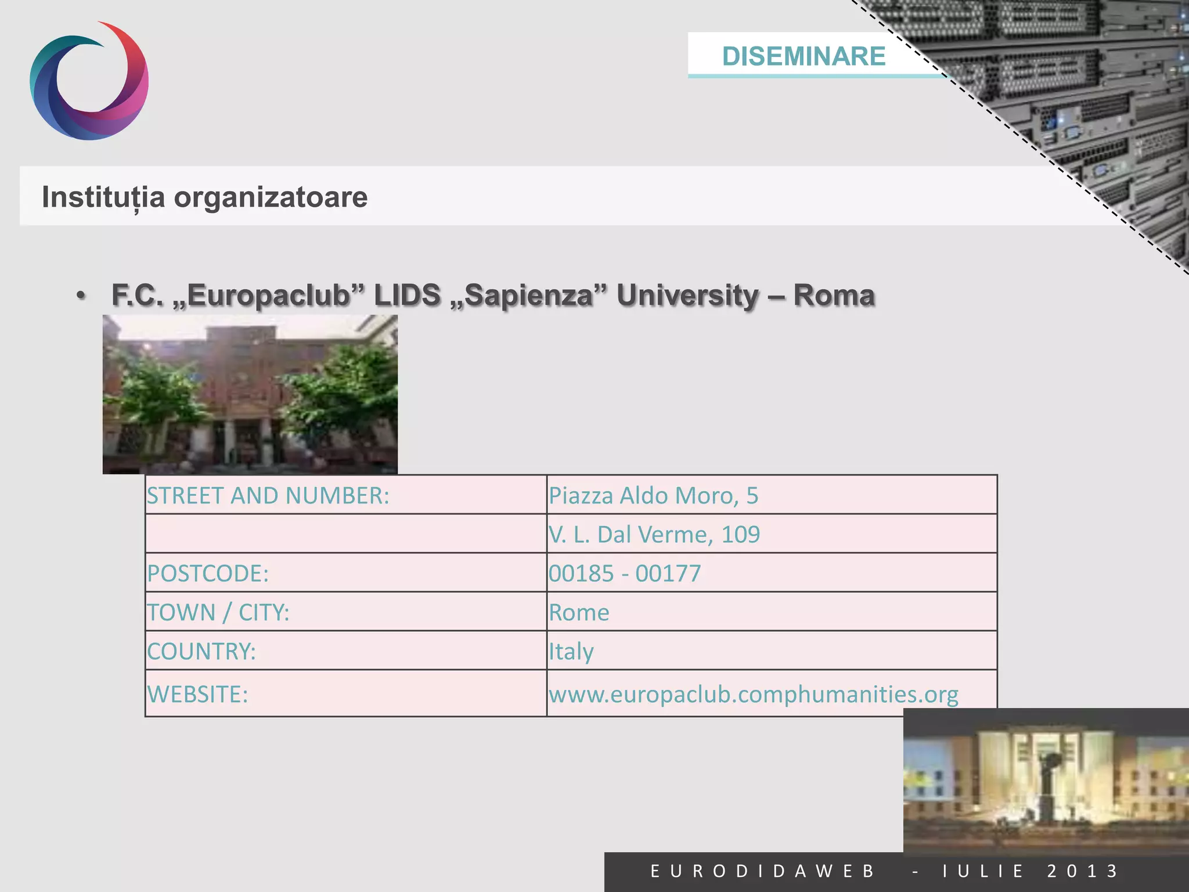This screenshot has width=1189, height=892.
Task: Click the "Italy" table cell
Action: [772, 650]
